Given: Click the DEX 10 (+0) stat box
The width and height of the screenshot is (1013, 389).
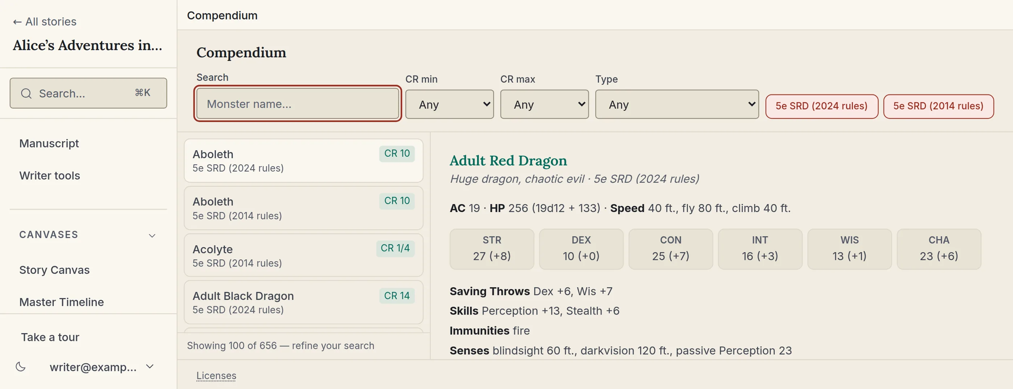Looking at the screenshot, I should [581, 249].
